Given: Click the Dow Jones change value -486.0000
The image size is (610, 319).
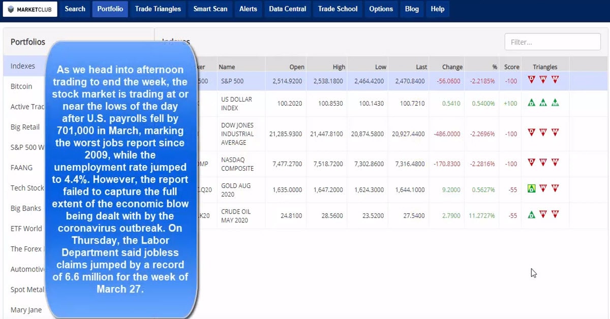Looking at the screenshot, I should (447, 134).
